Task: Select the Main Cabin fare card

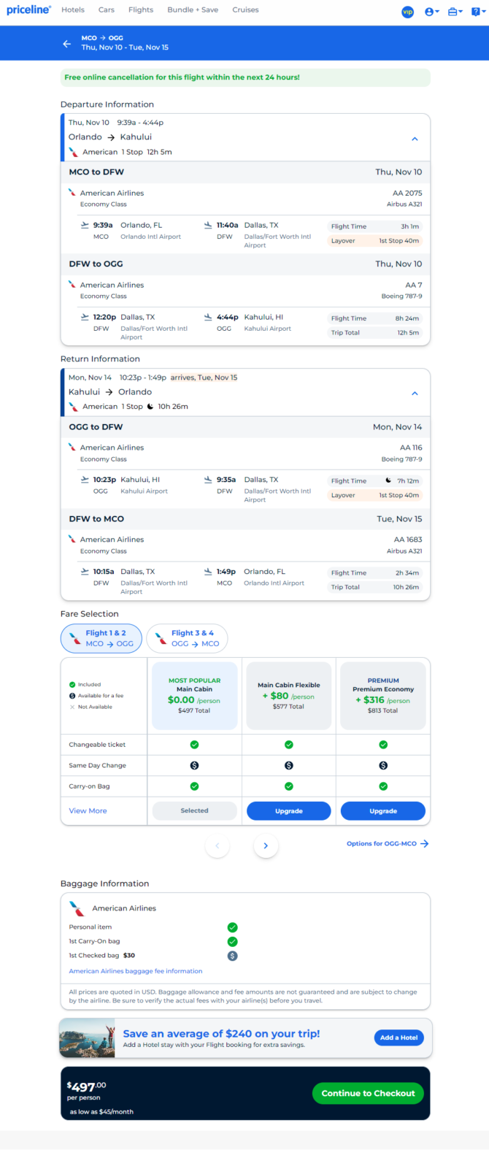Action: coord(194,696)
